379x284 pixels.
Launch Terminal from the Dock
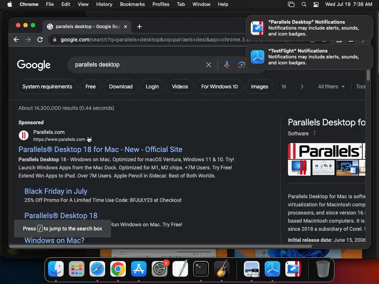201,269
